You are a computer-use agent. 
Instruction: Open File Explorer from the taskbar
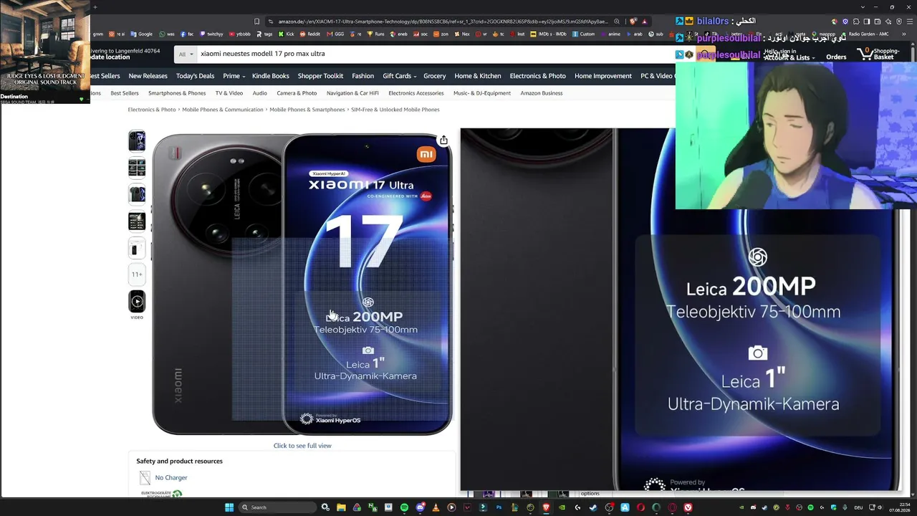pyautogui.click(x=341, y=507)
